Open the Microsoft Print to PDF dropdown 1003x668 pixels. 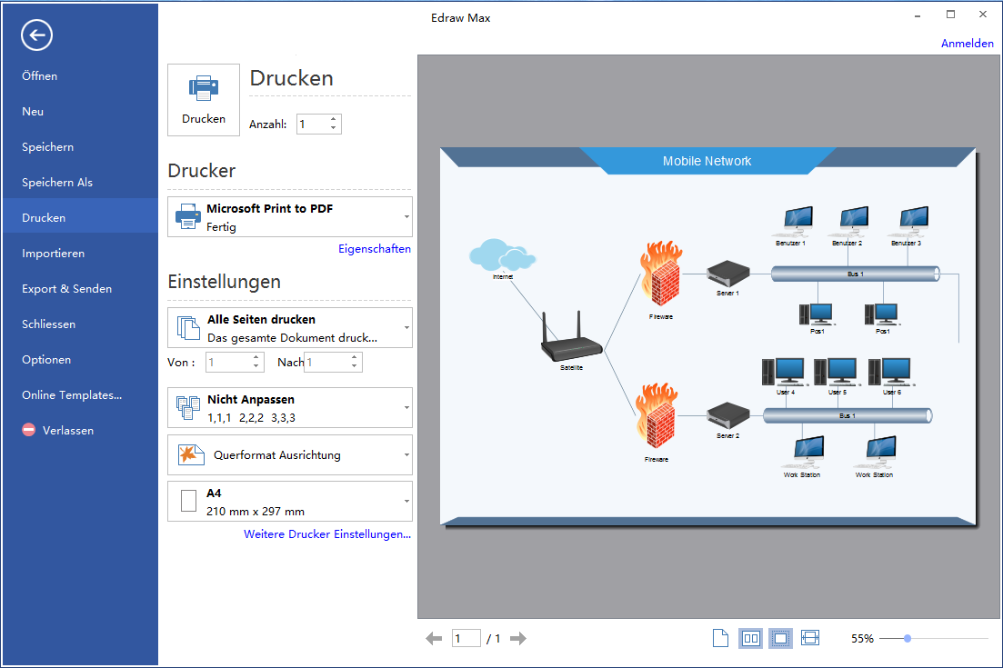290,216
